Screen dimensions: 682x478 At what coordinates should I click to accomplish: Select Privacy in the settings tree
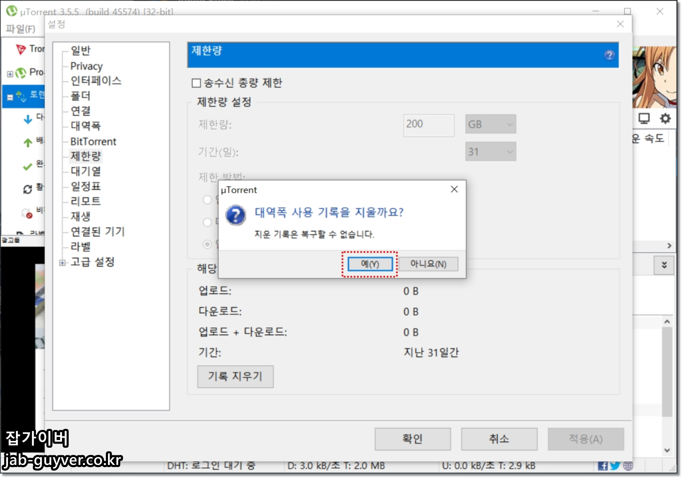pyautogui.click(x=86, y=66)
